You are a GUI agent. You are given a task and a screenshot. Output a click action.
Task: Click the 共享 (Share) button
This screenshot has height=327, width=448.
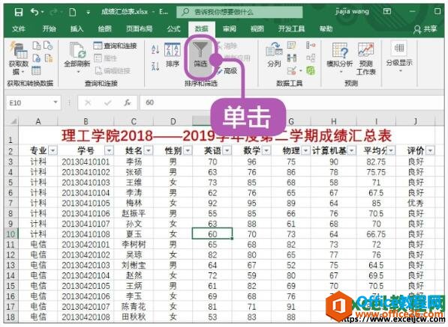pyautogui.click(x=426, y=29)
